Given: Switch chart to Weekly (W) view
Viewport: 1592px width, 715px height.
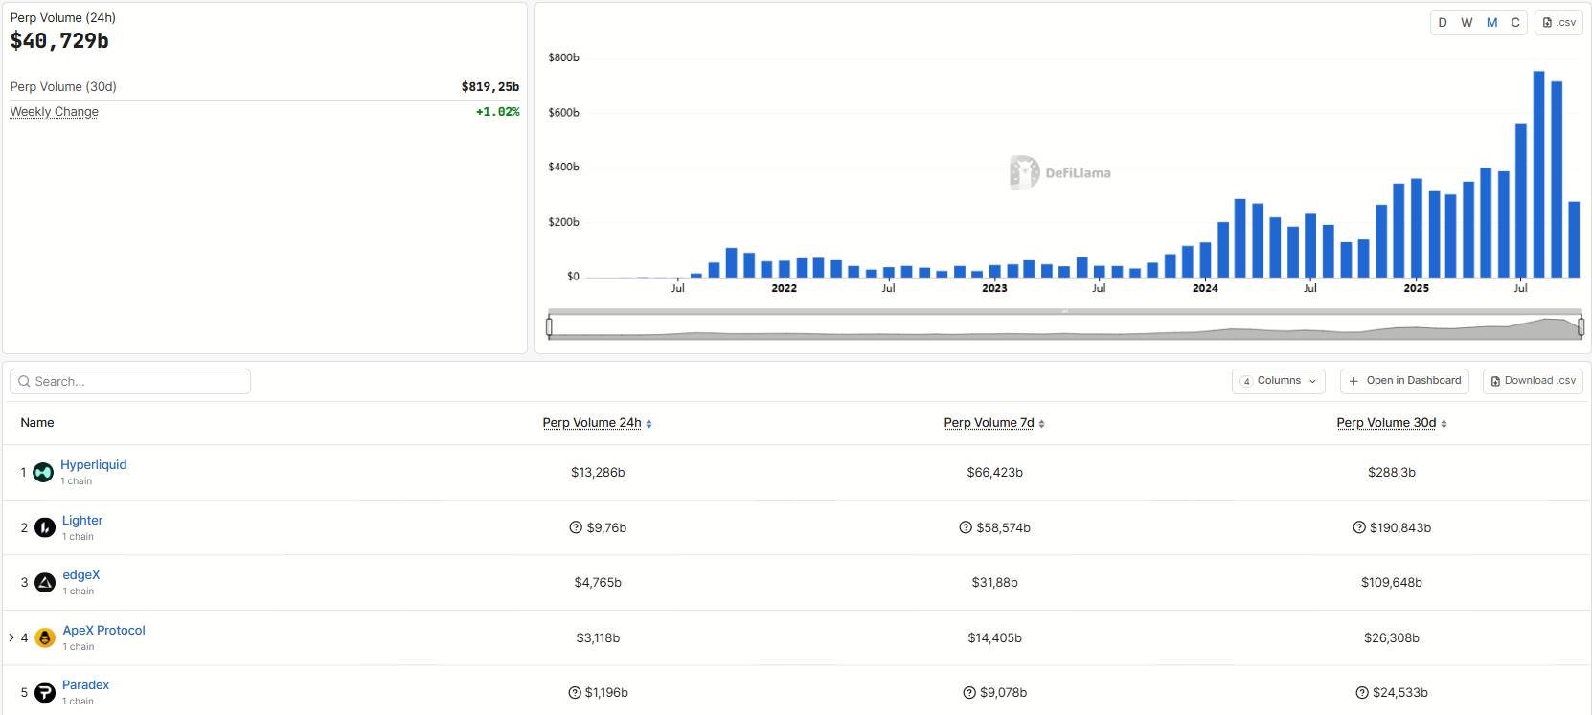Looking at the screenshot, I should coord(1467,22).
